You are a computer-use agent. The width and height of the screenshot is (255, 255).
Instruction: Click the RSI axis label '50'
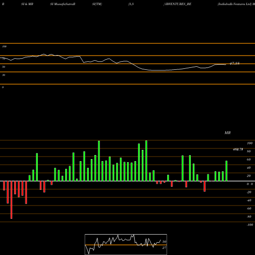[4, 67]
